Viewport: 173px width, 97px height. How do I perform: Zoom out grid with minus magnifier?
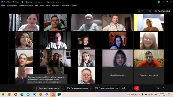pyautogui.click(x=139, y=11)
